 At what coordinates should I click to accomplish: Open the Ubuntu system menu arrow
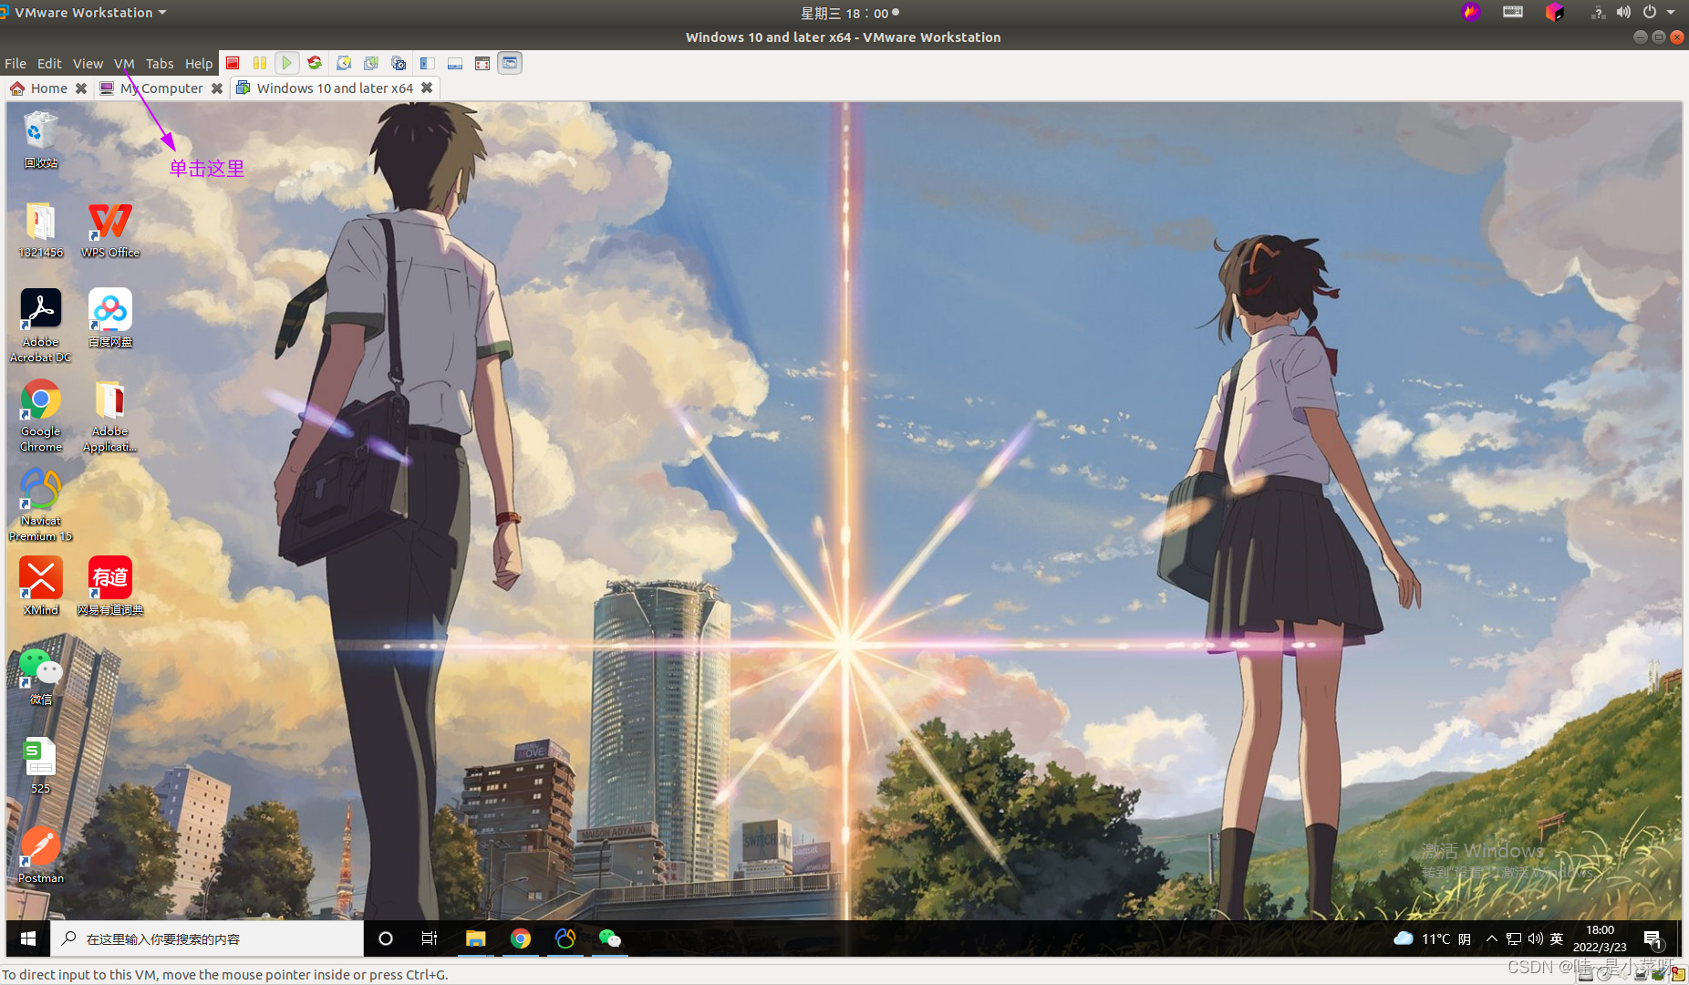pyautogui.click(x=1671, y=12)
